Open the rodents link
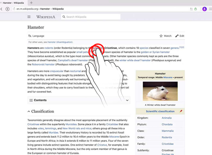This screenshot has height=155, width=212. point(49,48)
